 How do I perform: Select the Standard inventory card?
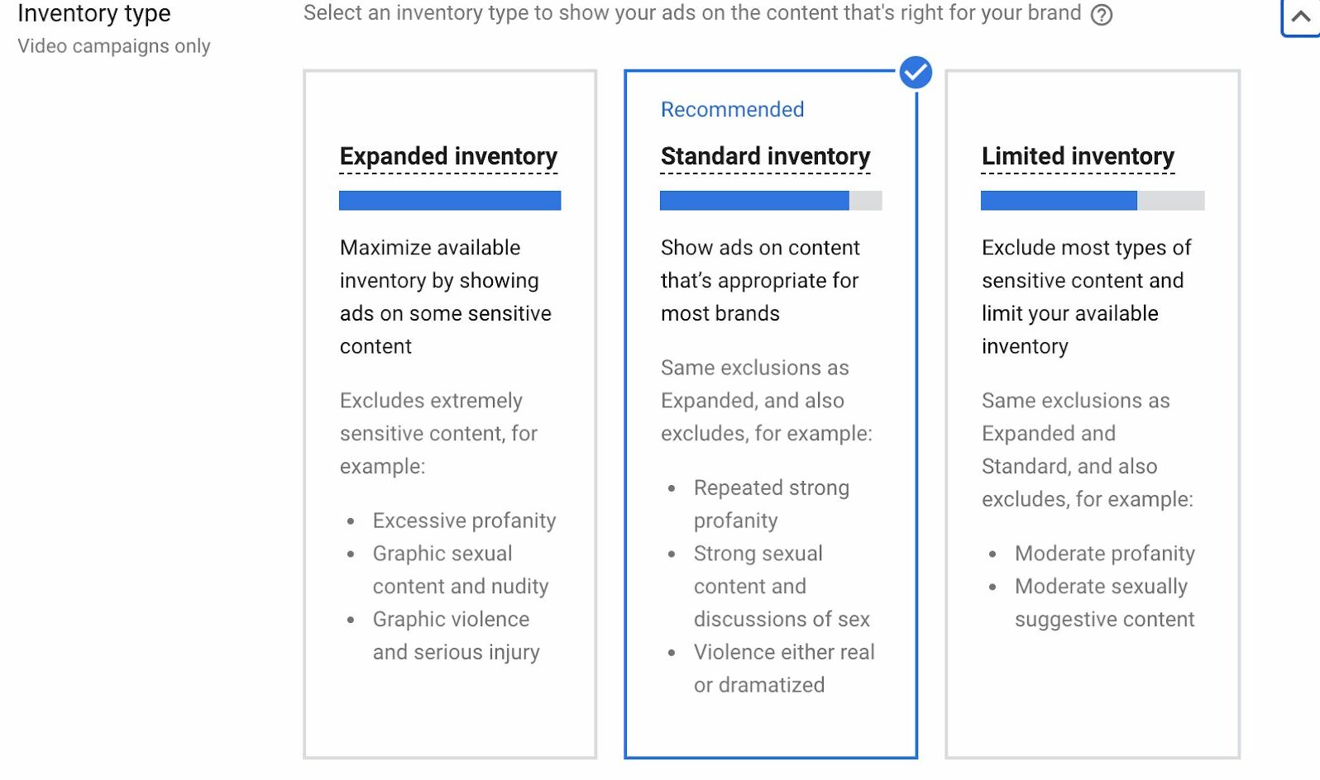[771, 414]
